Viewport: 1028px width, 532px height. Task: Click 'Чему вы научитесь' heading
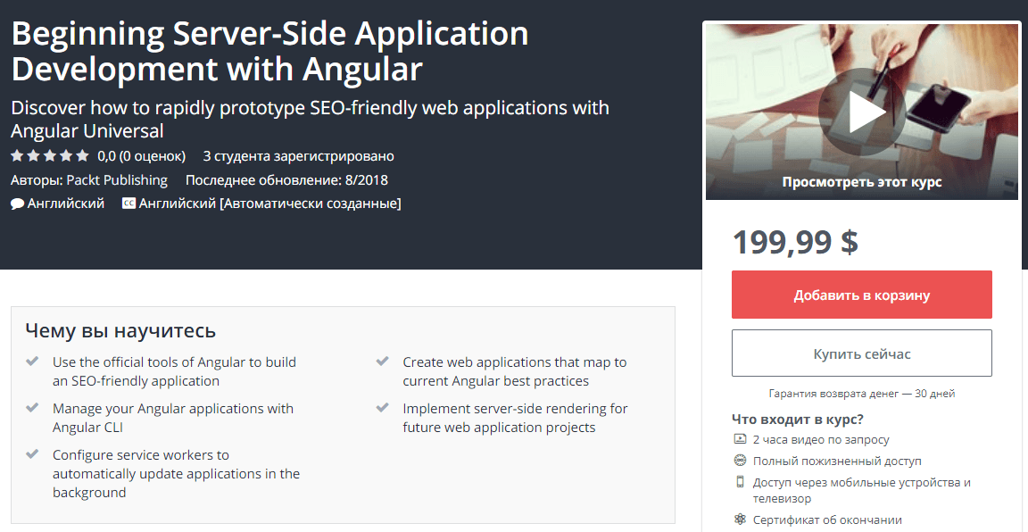tap(120, 330)
